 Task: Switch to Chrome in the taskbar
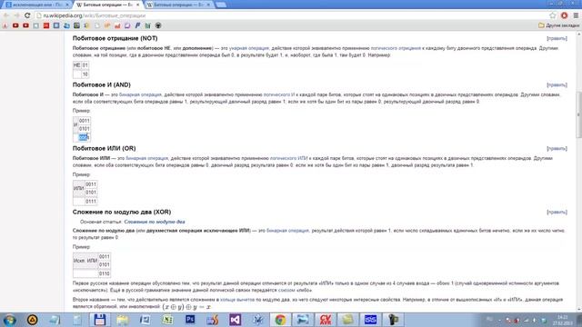tap(280, 320)
